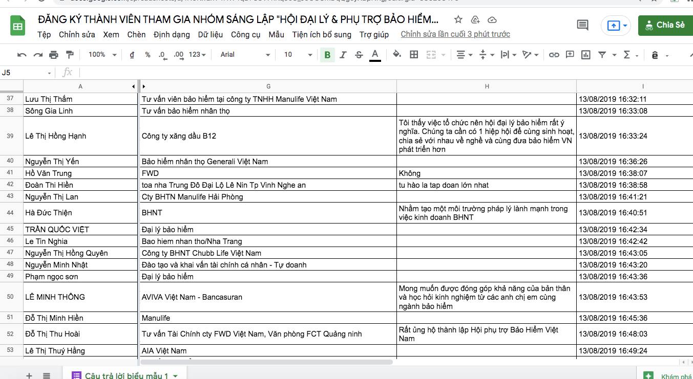Open the Name box J5 dropdown
Image resolution: width=693 pixels, height=379 pixels.
49,73
